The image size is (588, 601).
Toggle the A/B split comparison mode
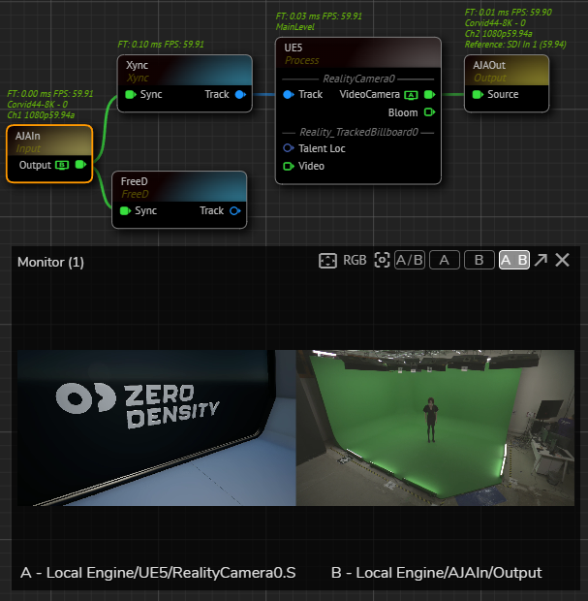pyautogui.click(x=410, y=261)
